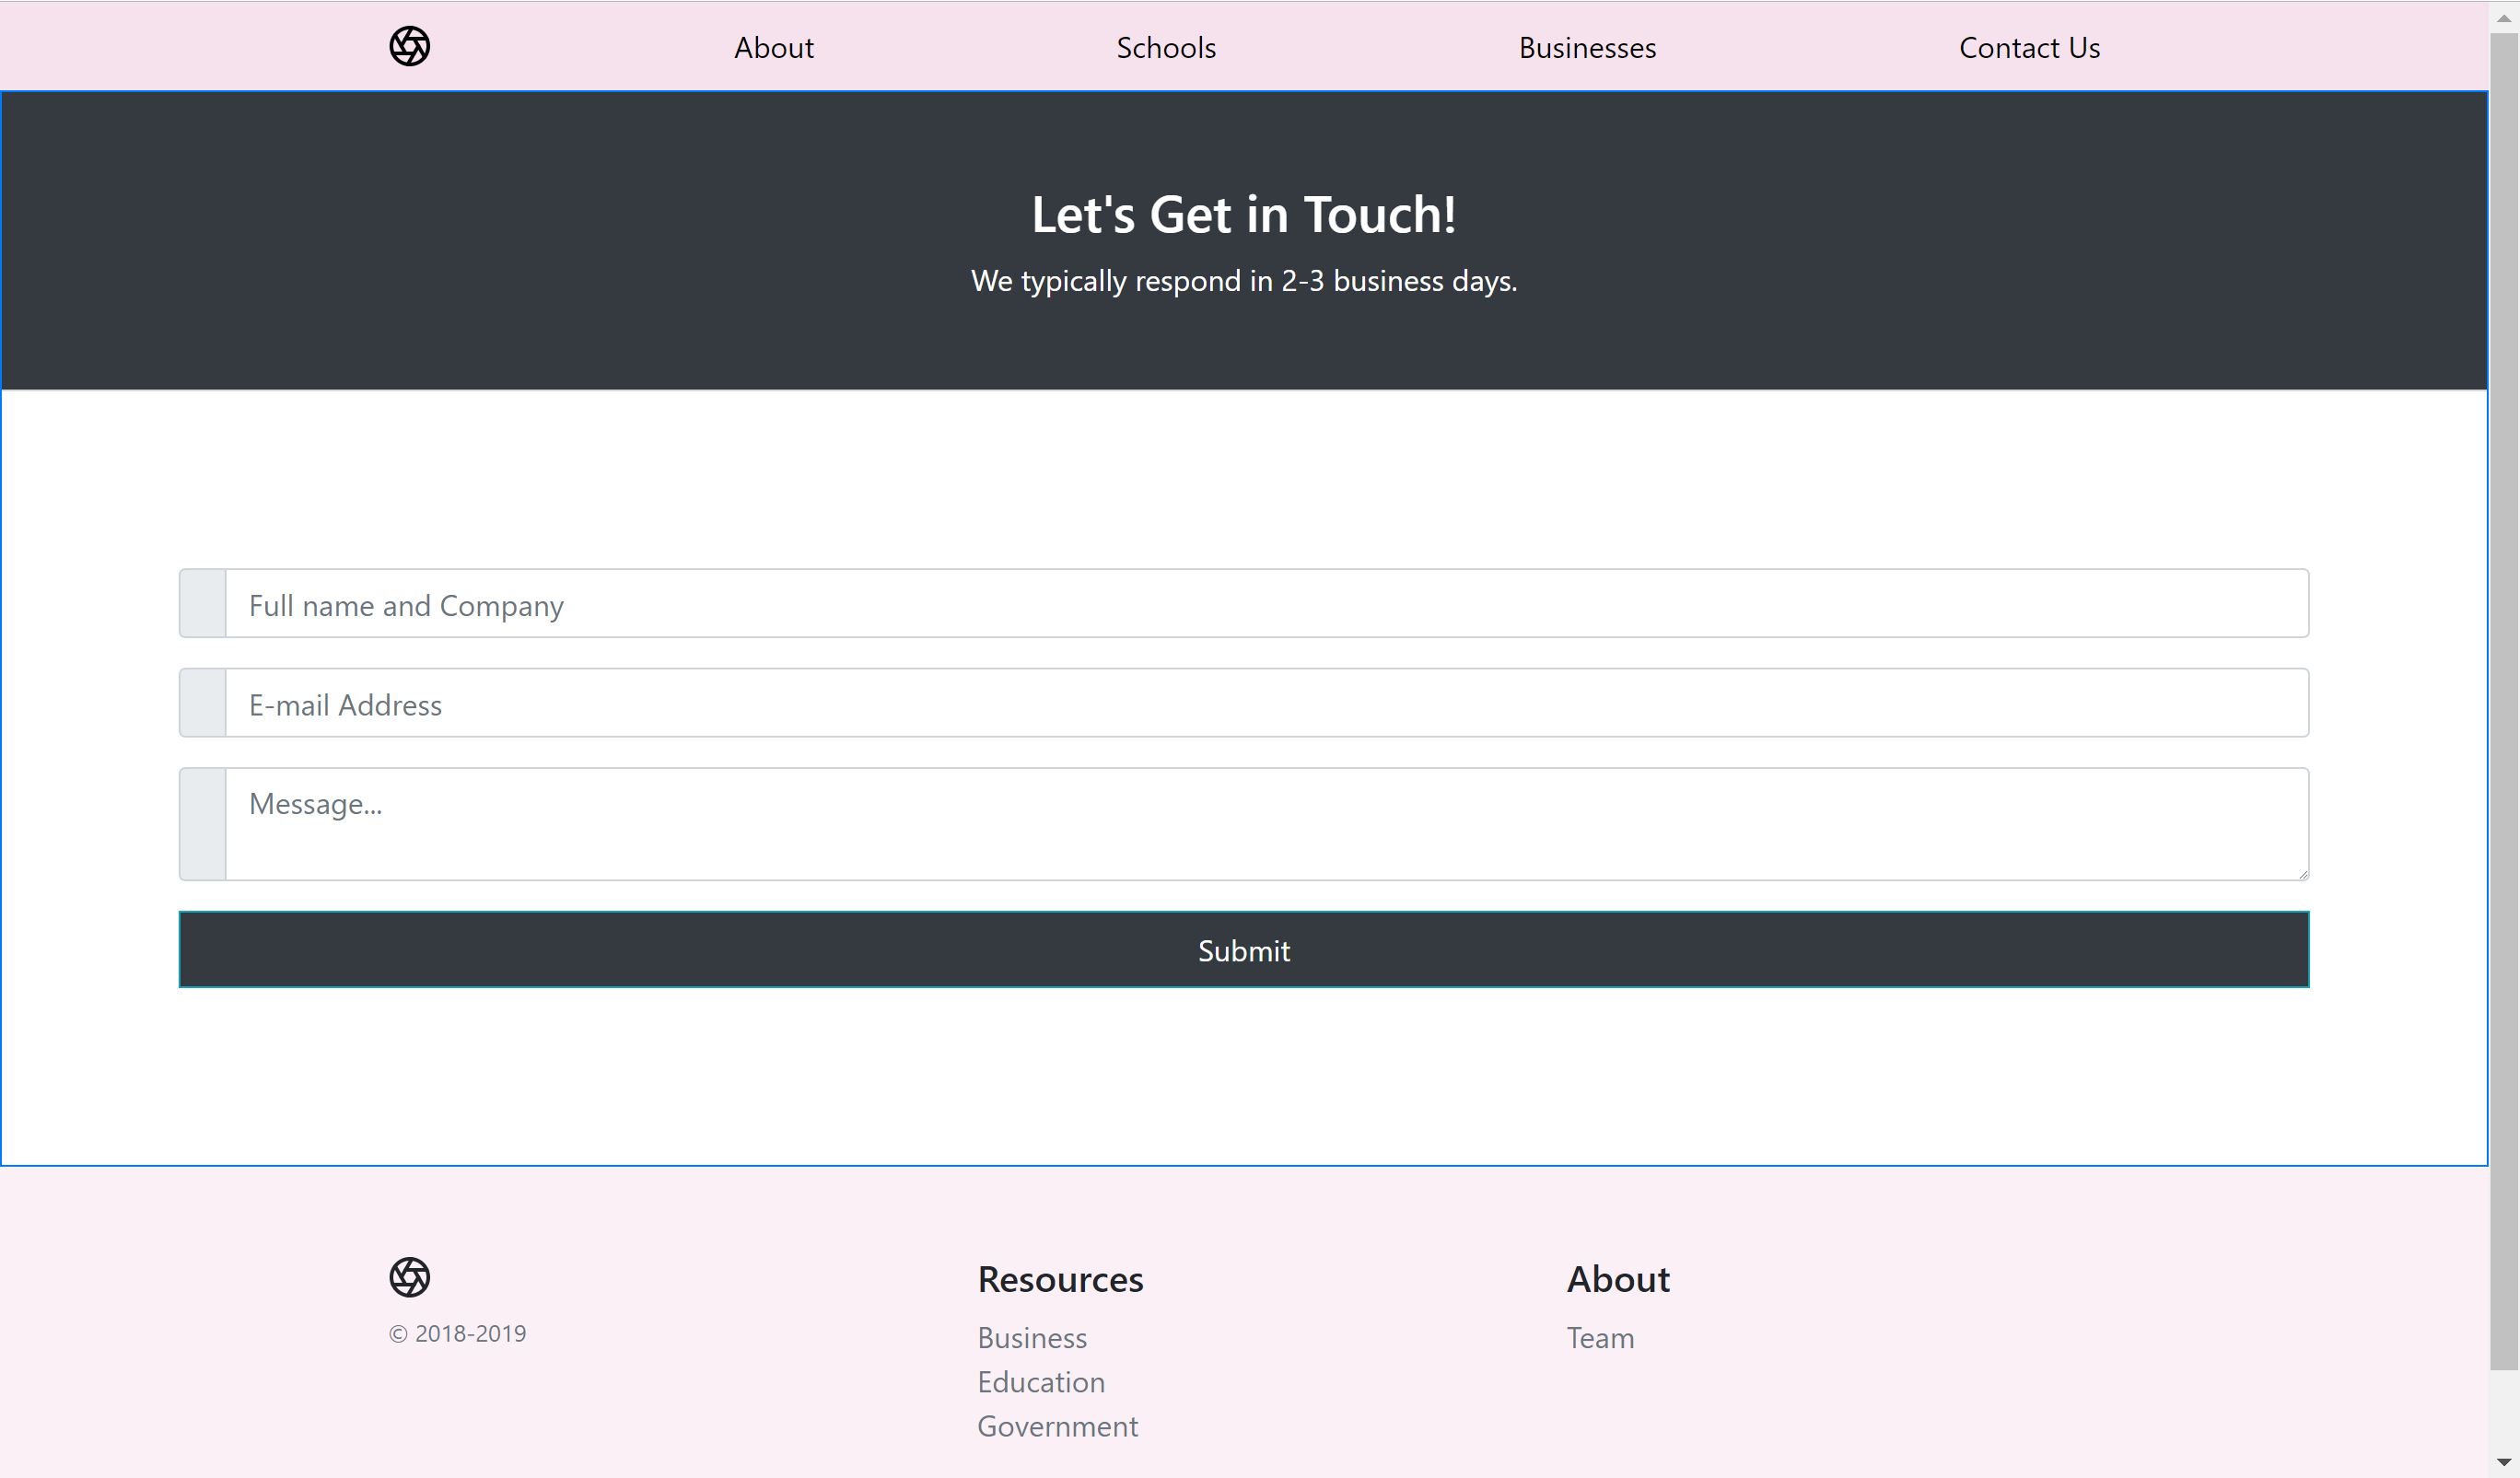Viewport: 2520px width, 1478px height.
Task: Click the vertical scrollbar thumb
Action: [2504, 700]
